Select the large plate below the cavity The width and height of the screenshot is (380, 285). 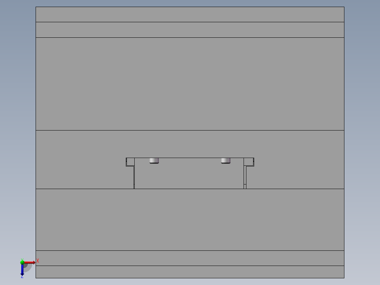190,219
